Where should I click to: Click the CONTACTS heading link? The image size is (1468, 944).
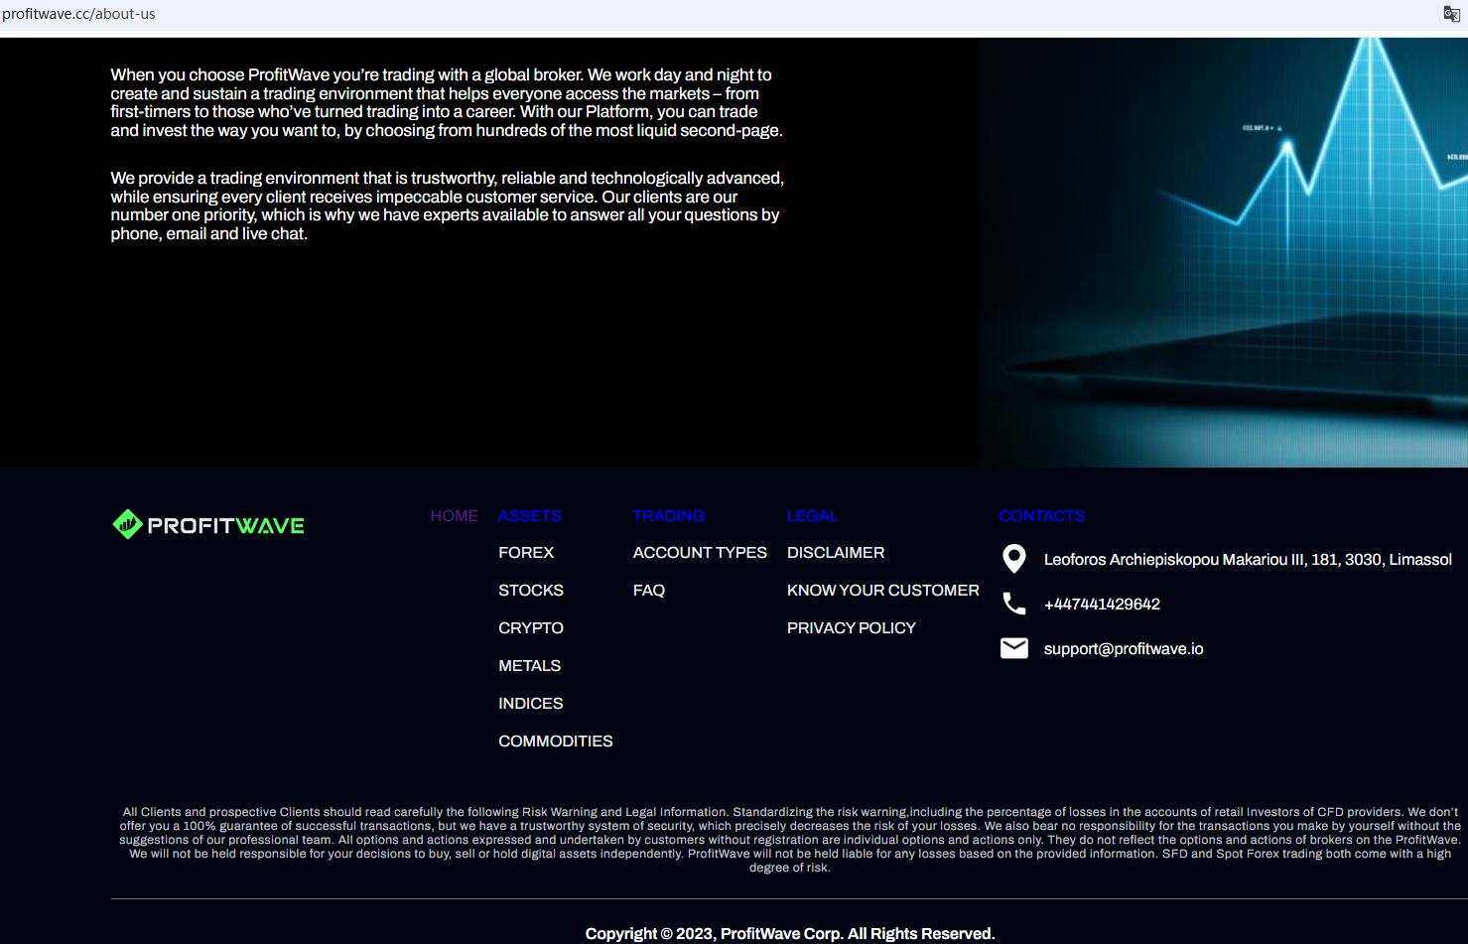click(x=1041, y=516)
